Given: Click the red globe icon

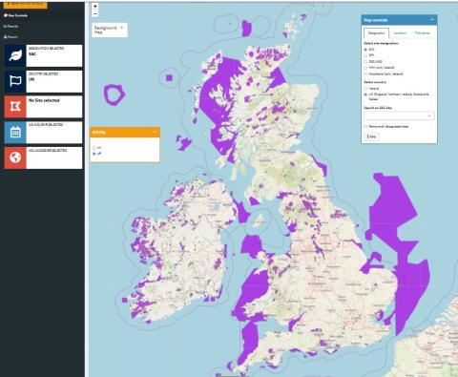Looking at the screenshot, I should pyautogui.click(x=15, y=157).
